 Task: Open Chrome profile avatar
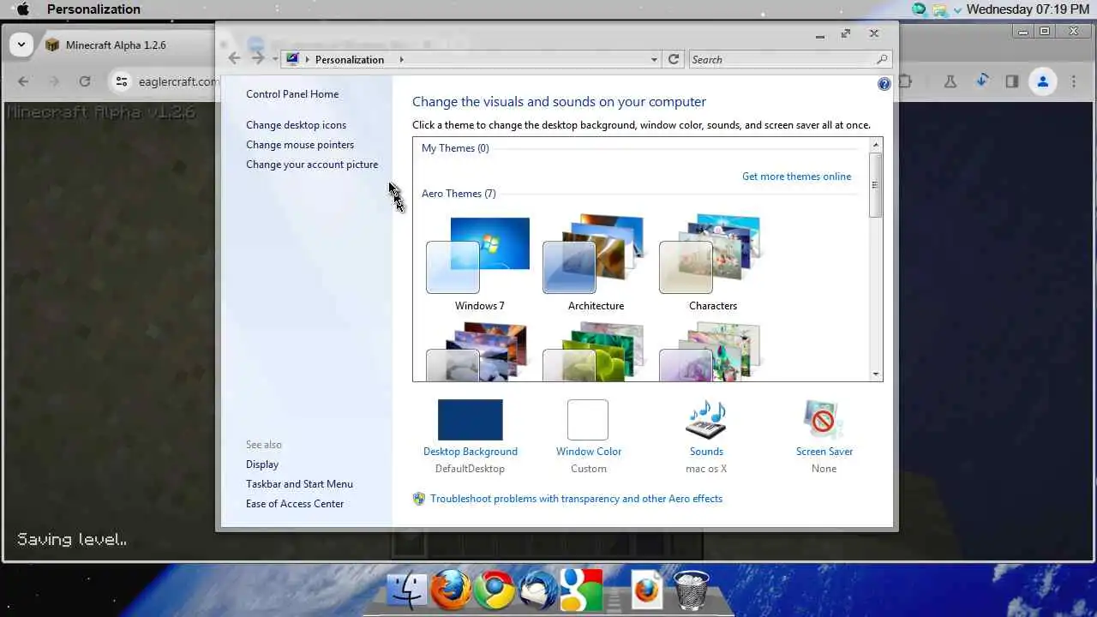click(1043, 81)
